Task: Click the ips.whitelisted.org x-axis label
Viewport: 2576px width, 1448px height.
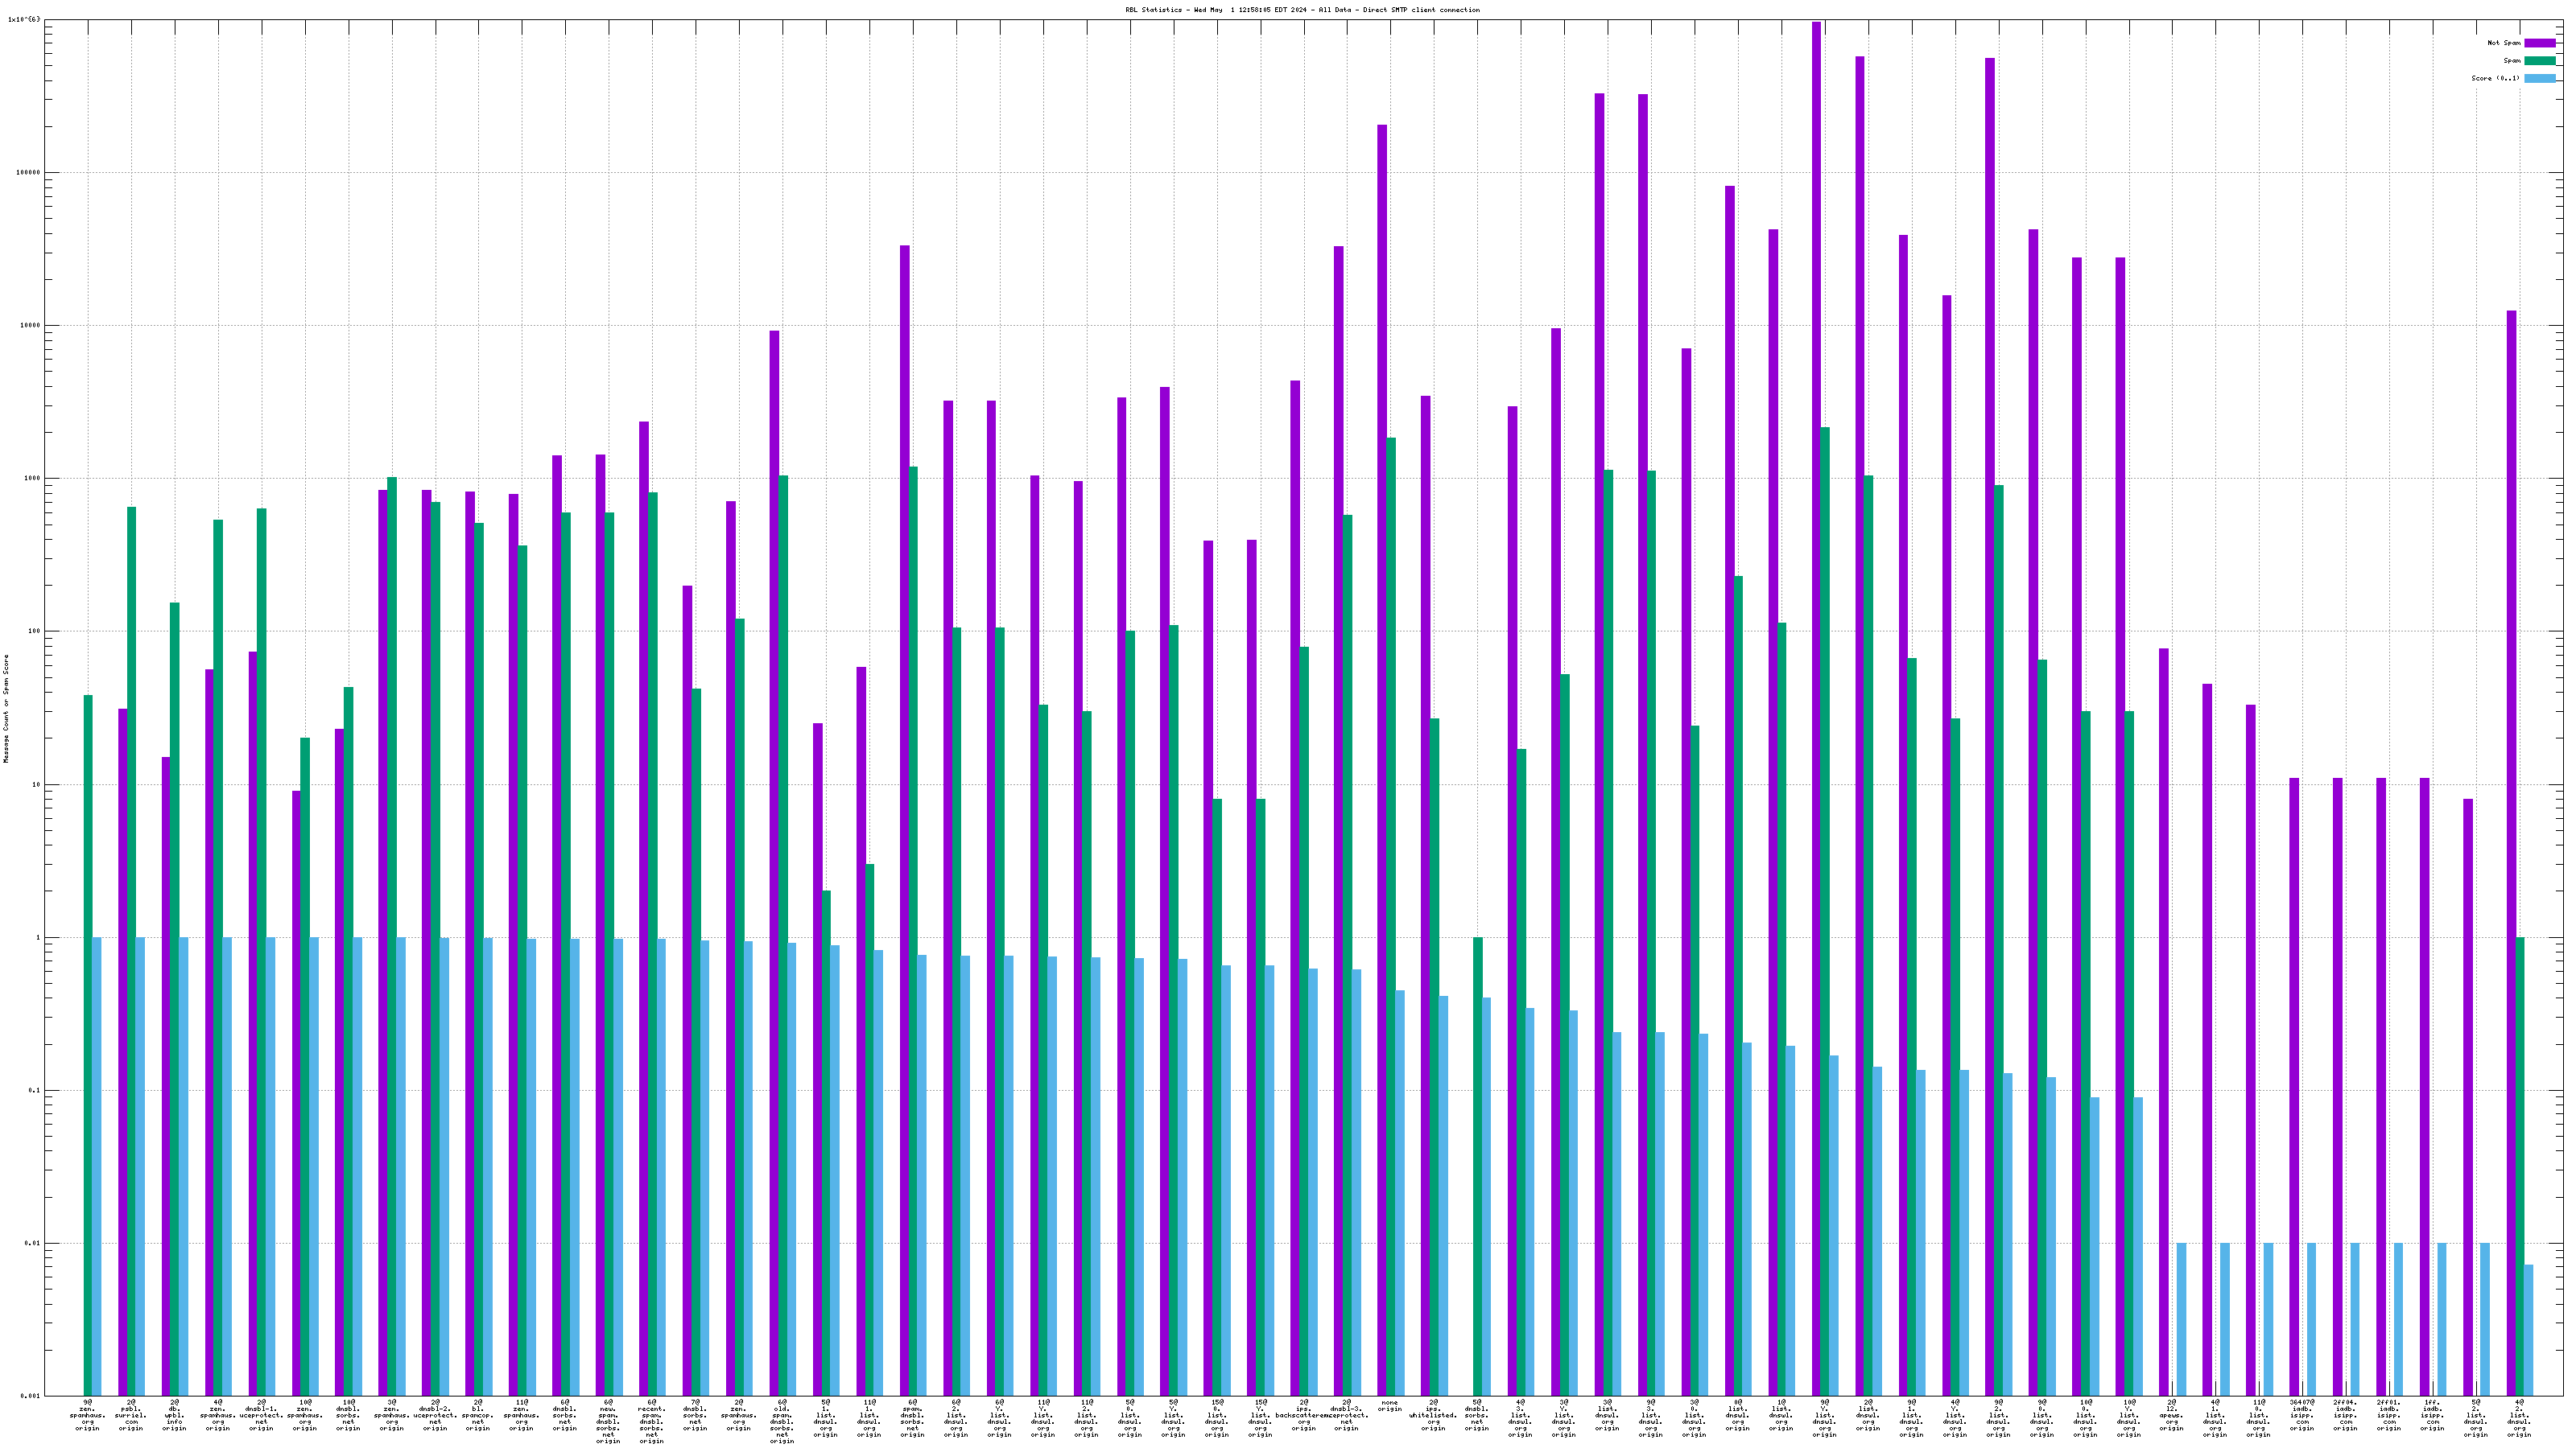Action: [x=1433, y=1415]
